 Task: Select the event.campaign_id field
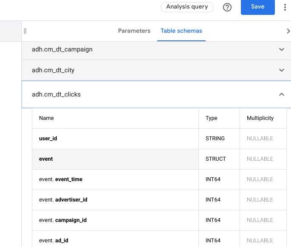tap(63, 220)
